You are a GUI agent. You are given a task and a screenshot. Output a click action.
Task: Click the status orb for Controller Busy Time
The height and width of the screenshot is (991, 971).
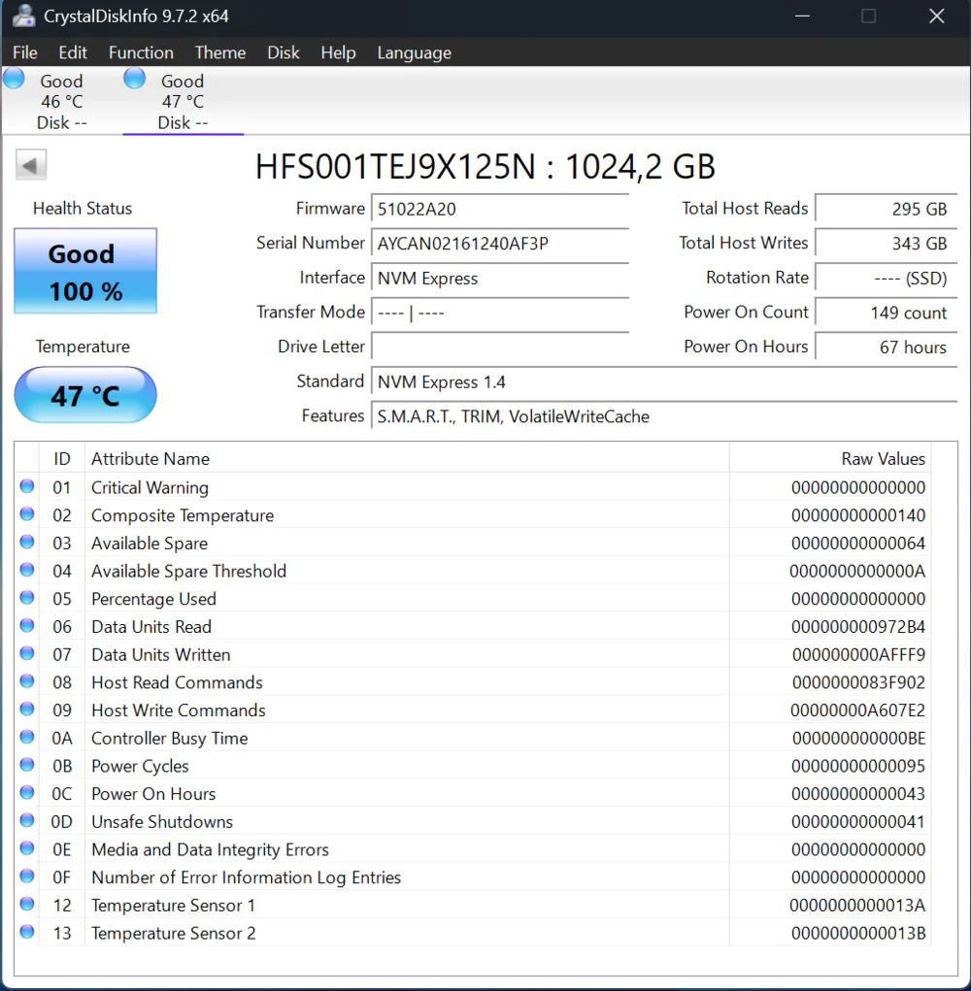click(x=27, y=737)
